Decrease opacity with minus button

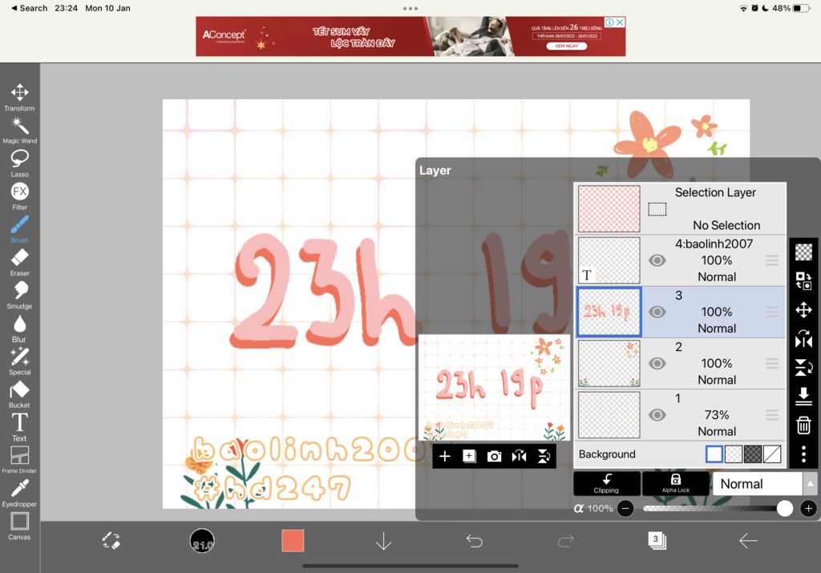pyautogui.click(x=625, y=508)
